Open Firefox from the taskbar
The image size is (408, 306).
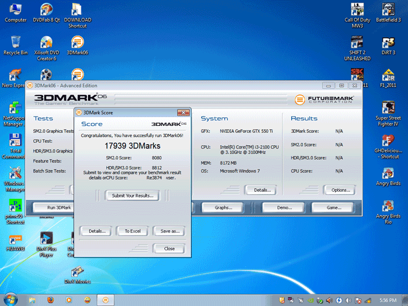[51, 300]
